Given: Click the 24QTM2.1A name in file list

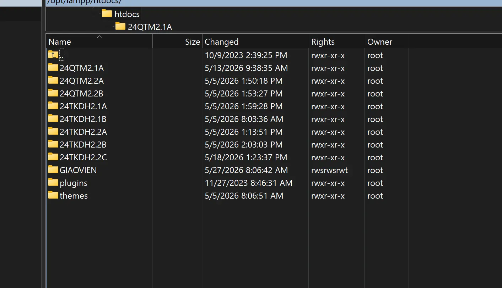Looking at the screenshot, I should click(x=82, y=68).
